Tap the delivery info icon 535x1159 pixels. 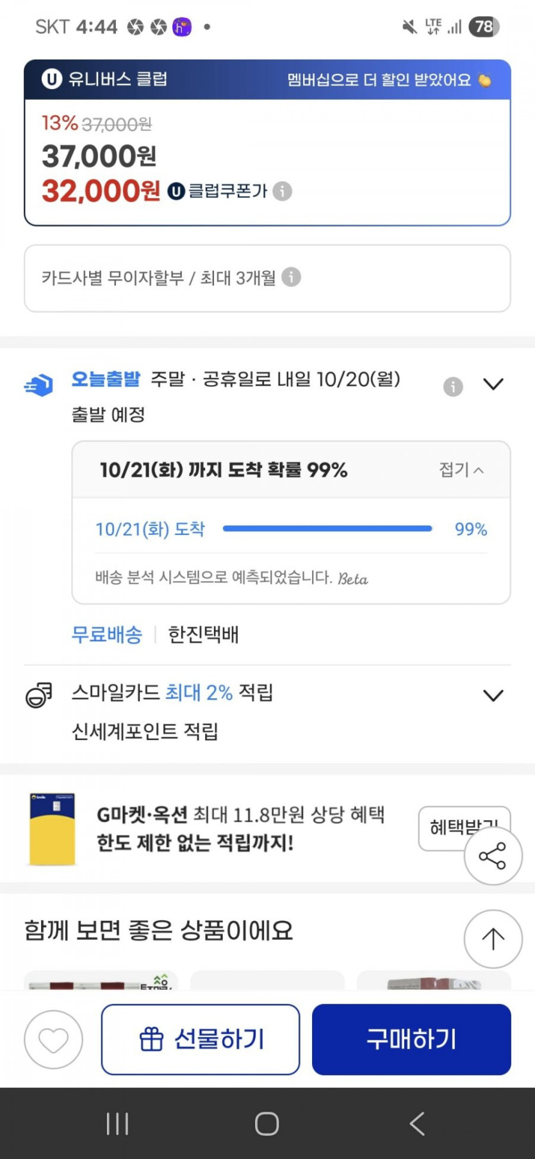[453, 386]
